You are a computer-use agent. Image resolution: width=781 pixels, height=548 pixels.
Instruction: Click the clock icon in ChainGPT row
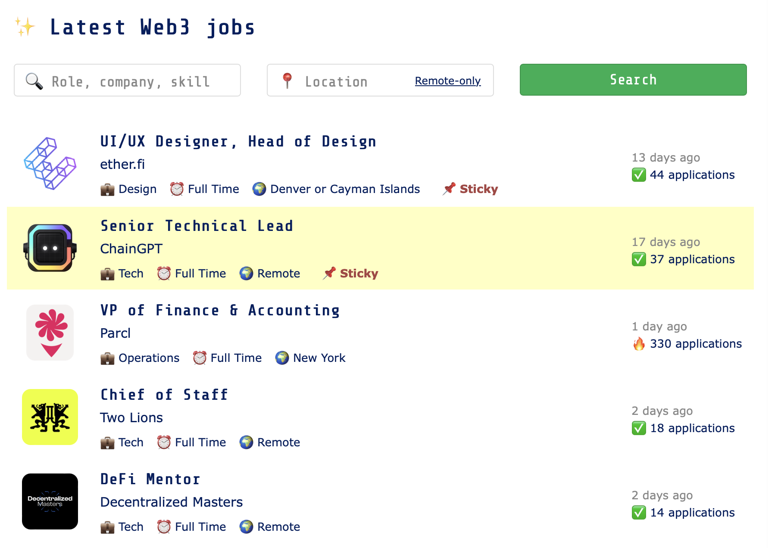point(164,274)
